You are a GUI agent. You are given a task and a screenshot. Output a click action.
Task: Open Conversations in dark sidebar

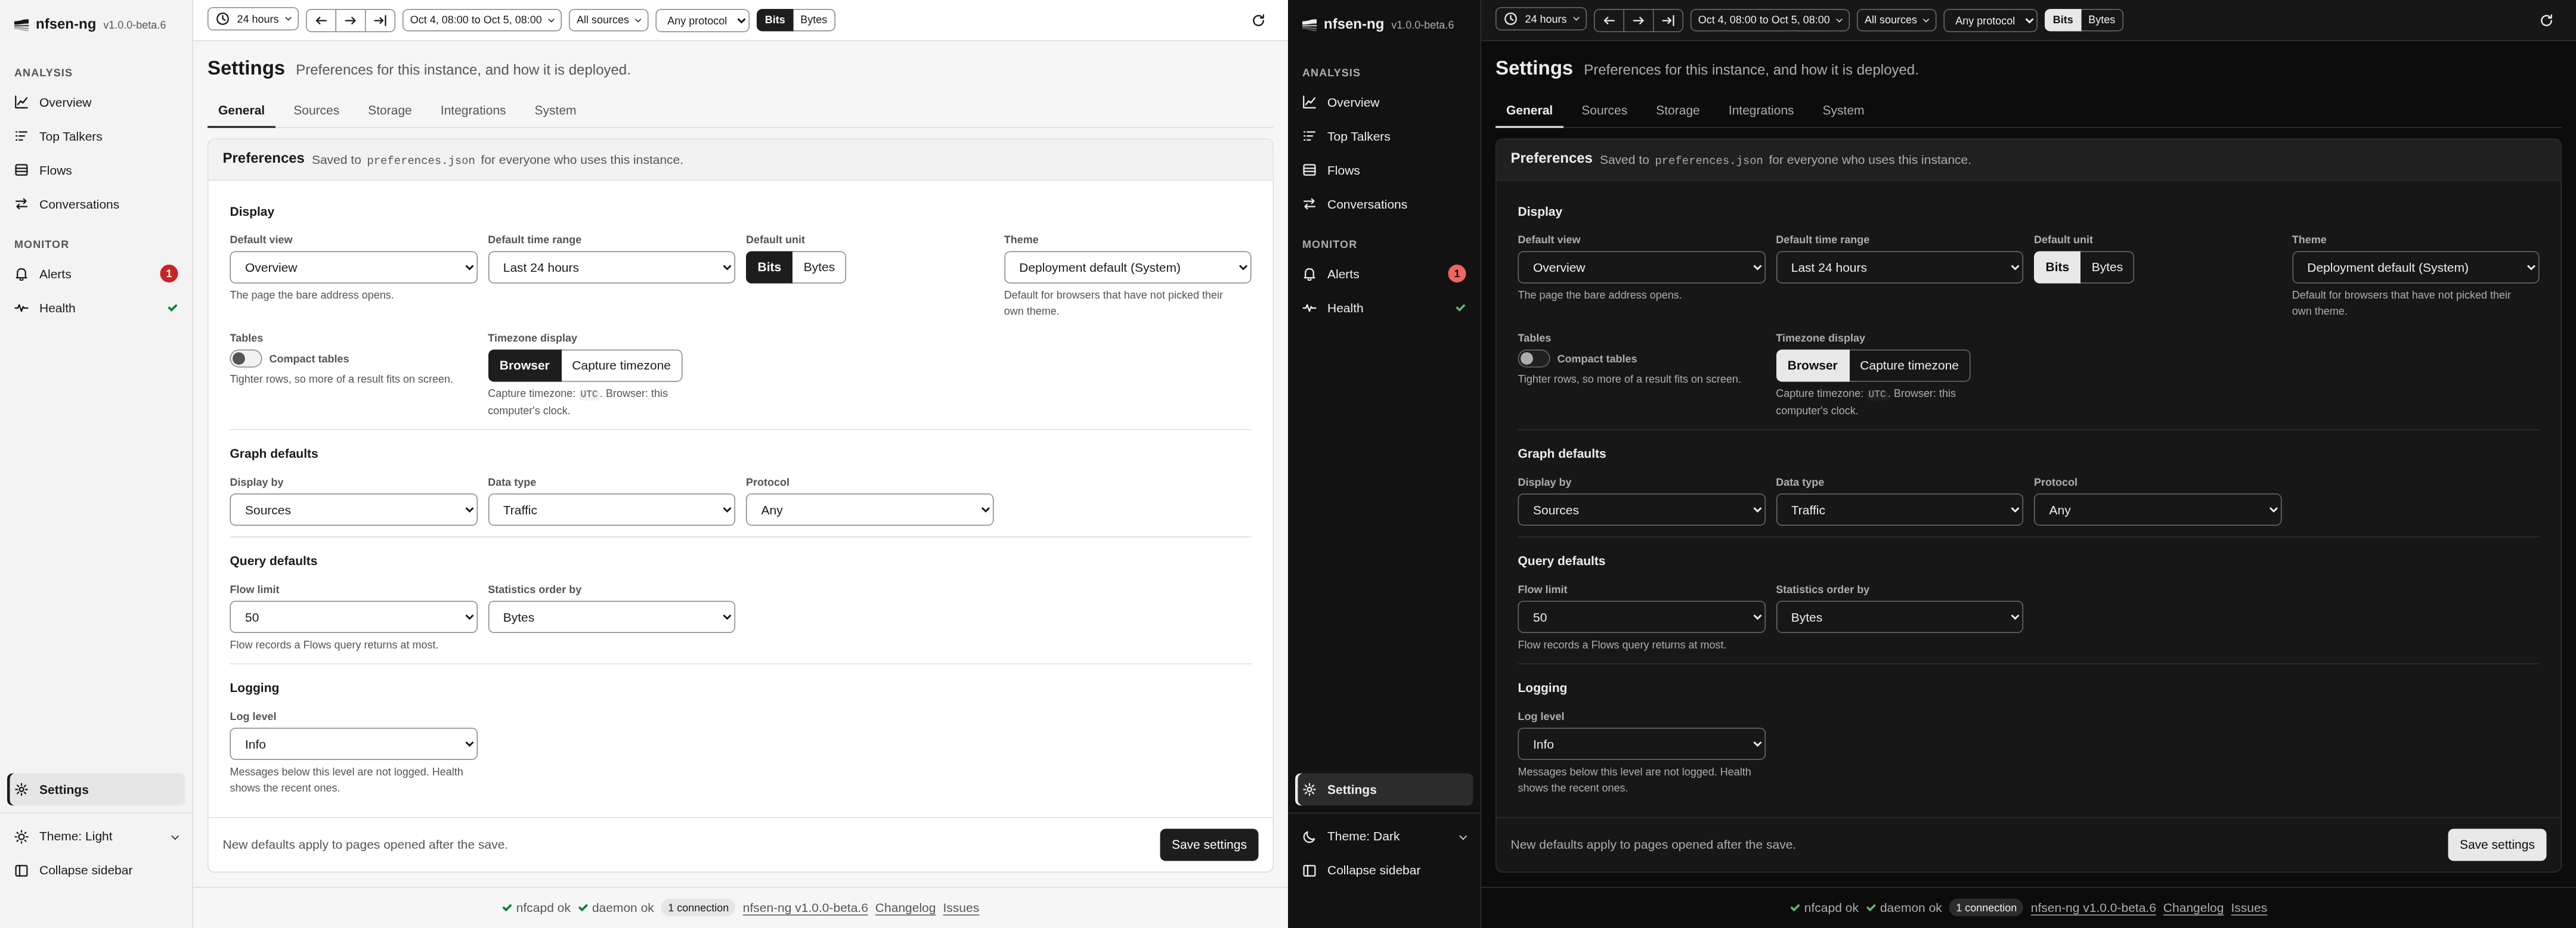1384,204
